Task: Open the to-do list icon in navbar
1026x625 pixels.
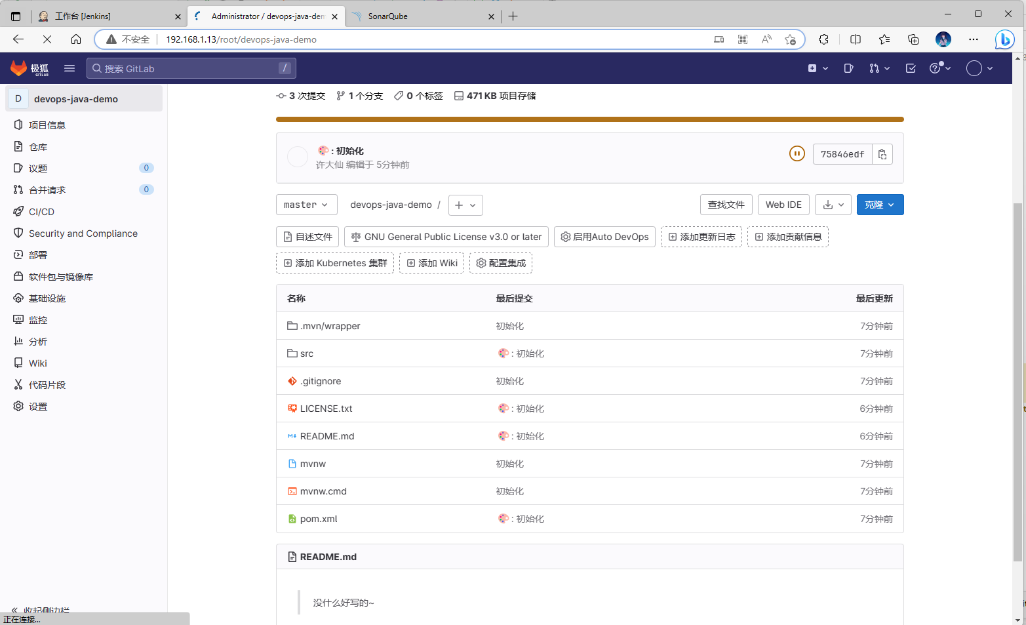Action: pos(911,68)
